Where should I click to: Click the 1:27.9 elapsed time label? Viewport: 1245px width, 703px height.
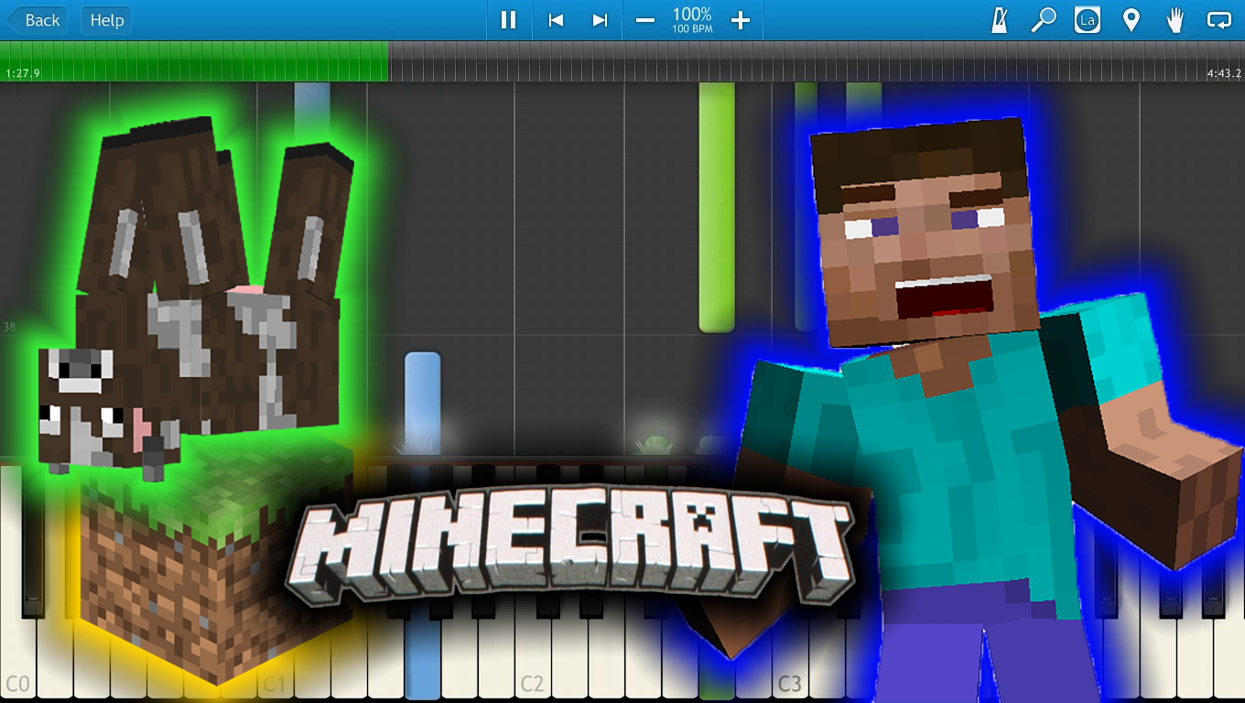tap(23, 74)
